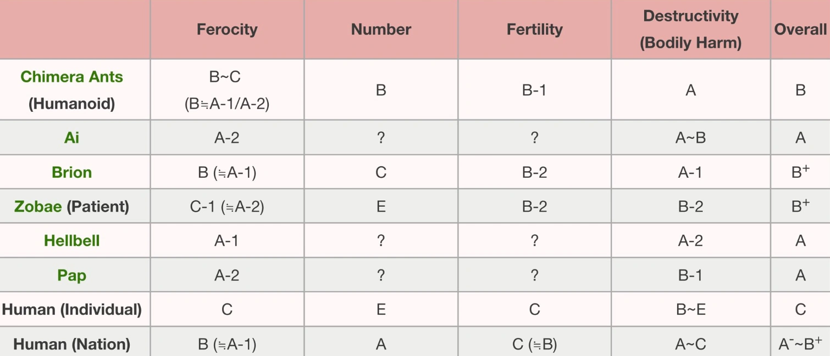
Task: Follow the Brion link
Action: (x=72, y=172)
